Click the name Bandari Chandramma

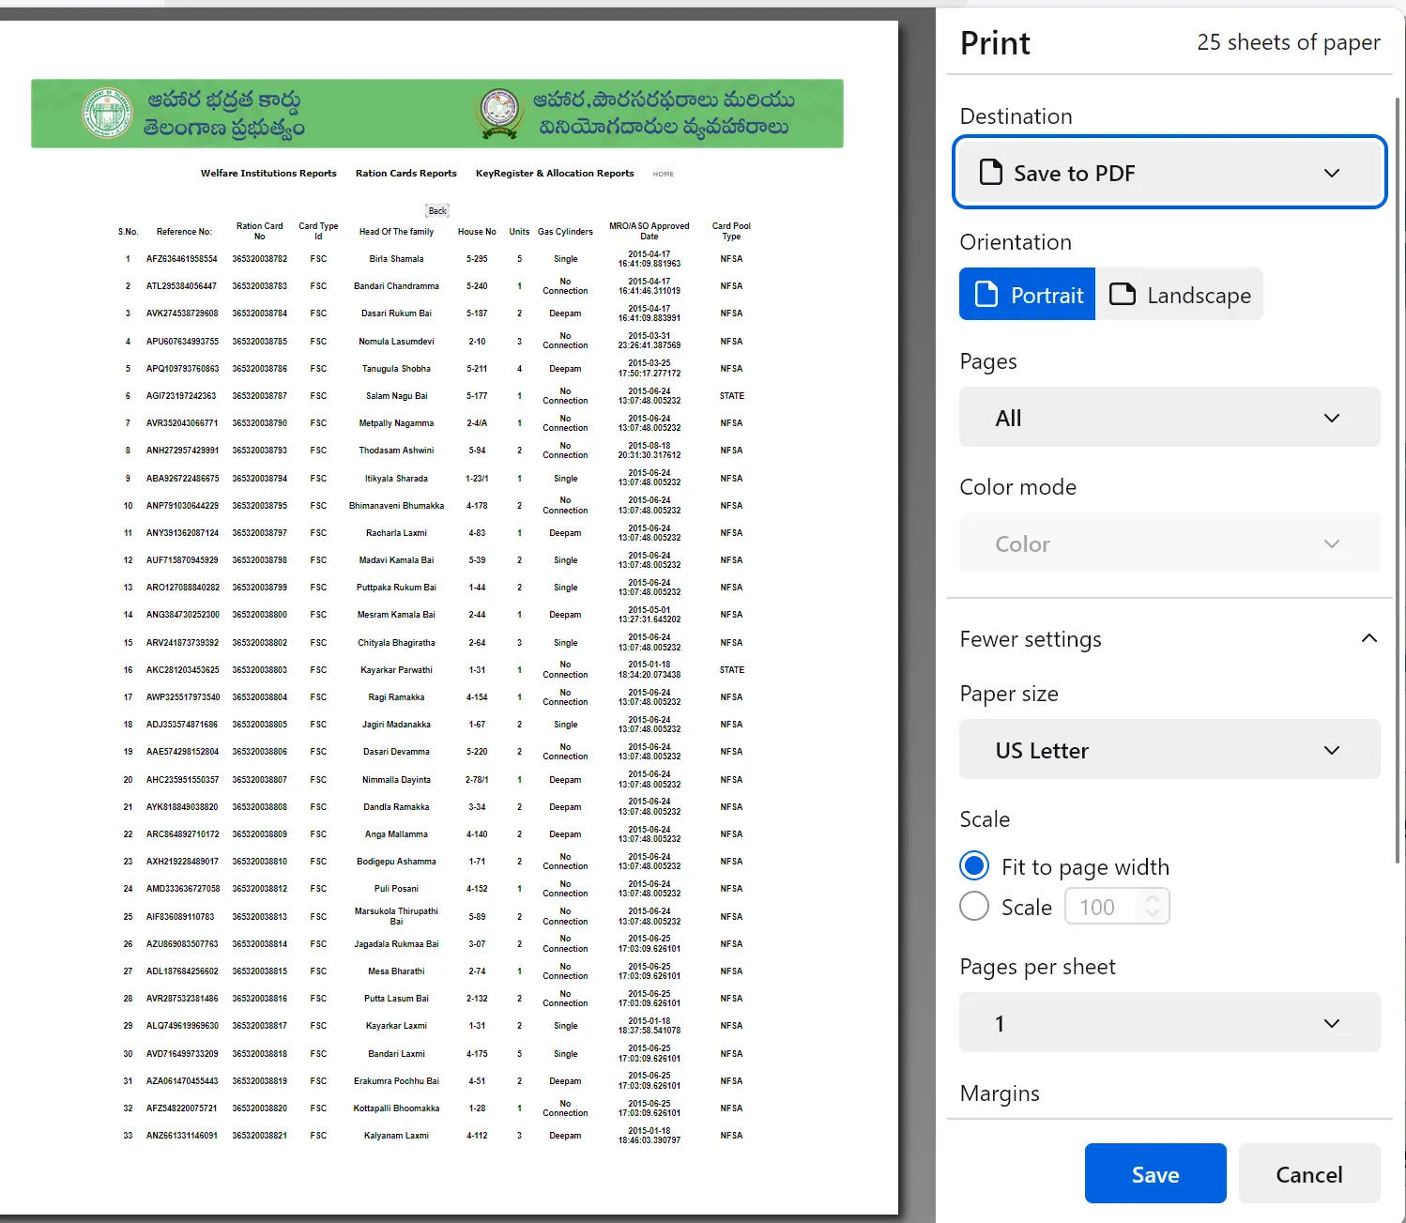396,286
